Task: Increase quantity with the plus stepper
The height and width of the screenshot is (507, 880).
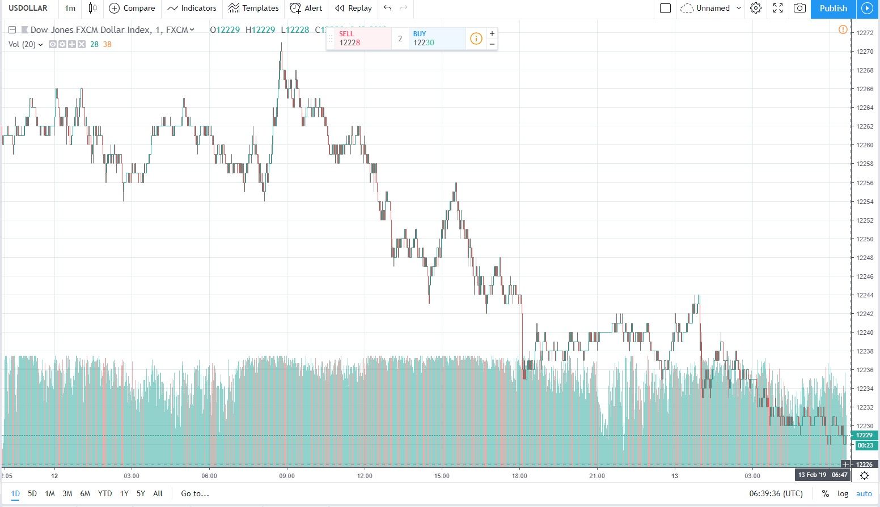Action: [492, 33]
